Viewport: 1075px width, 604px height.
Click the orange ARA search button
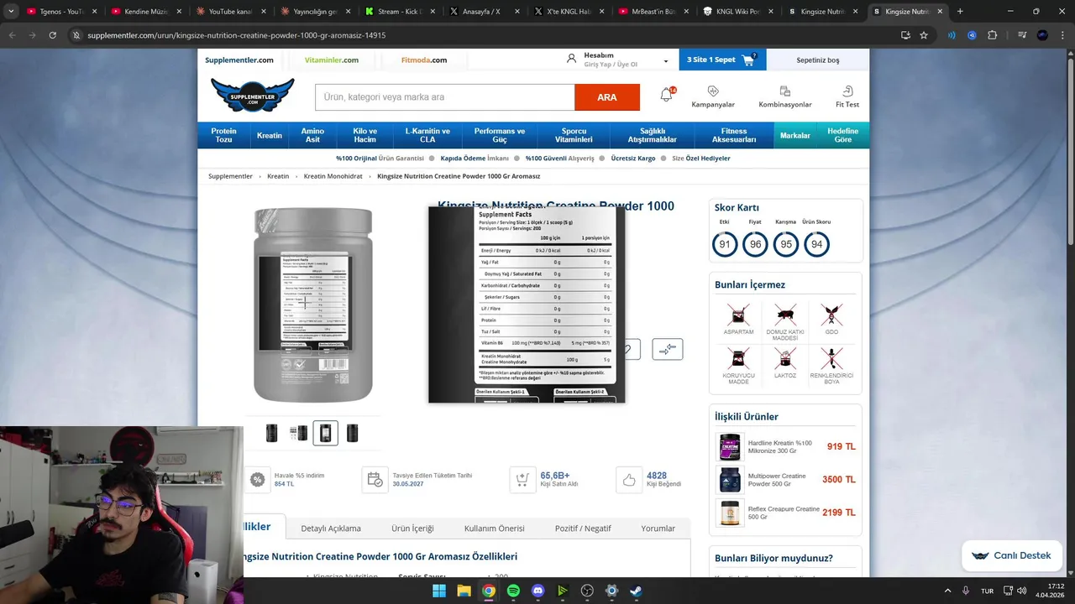(x=607, y=97)
